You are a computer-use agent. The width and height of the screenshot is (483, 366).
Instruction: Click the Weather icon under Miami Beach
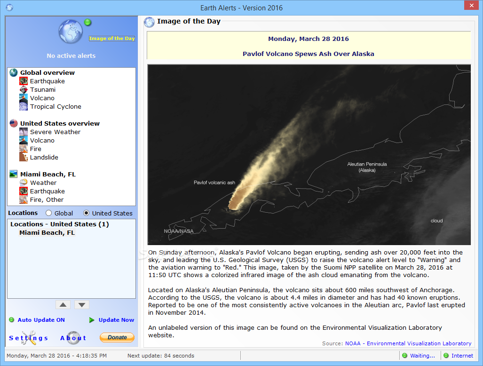pos(24,183)
